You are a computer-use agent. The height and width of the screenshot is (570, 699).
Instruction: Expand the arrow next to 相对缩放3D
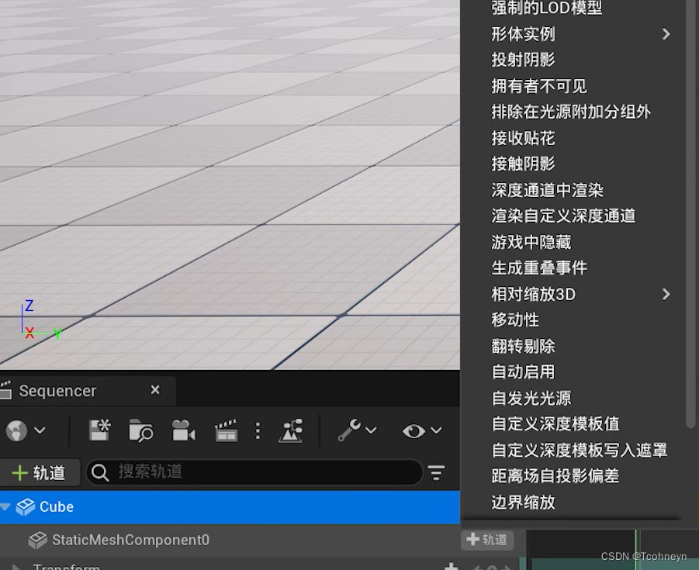point(666,294)
